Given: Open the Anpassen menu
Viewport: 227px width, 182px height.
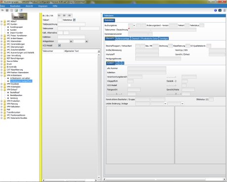Looking at the screenshot, I should pos(43,6).
